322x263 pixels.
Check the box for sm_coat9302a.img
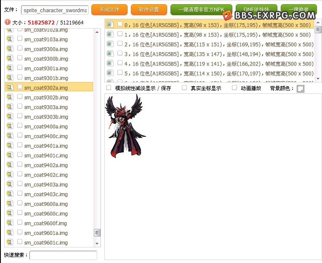[20, 87]
